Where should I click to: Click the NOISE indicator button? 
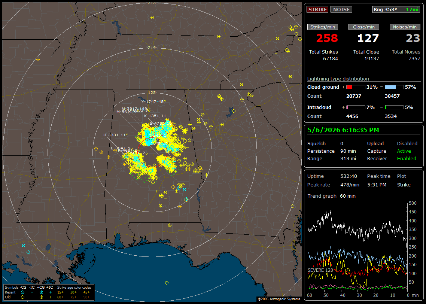point(341,9)
